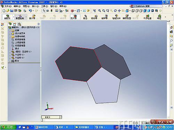Image resolution: width=174 pixels, height=130 pixels.
Task: Open the 工具 (Tools) menu
Action: 45,6
